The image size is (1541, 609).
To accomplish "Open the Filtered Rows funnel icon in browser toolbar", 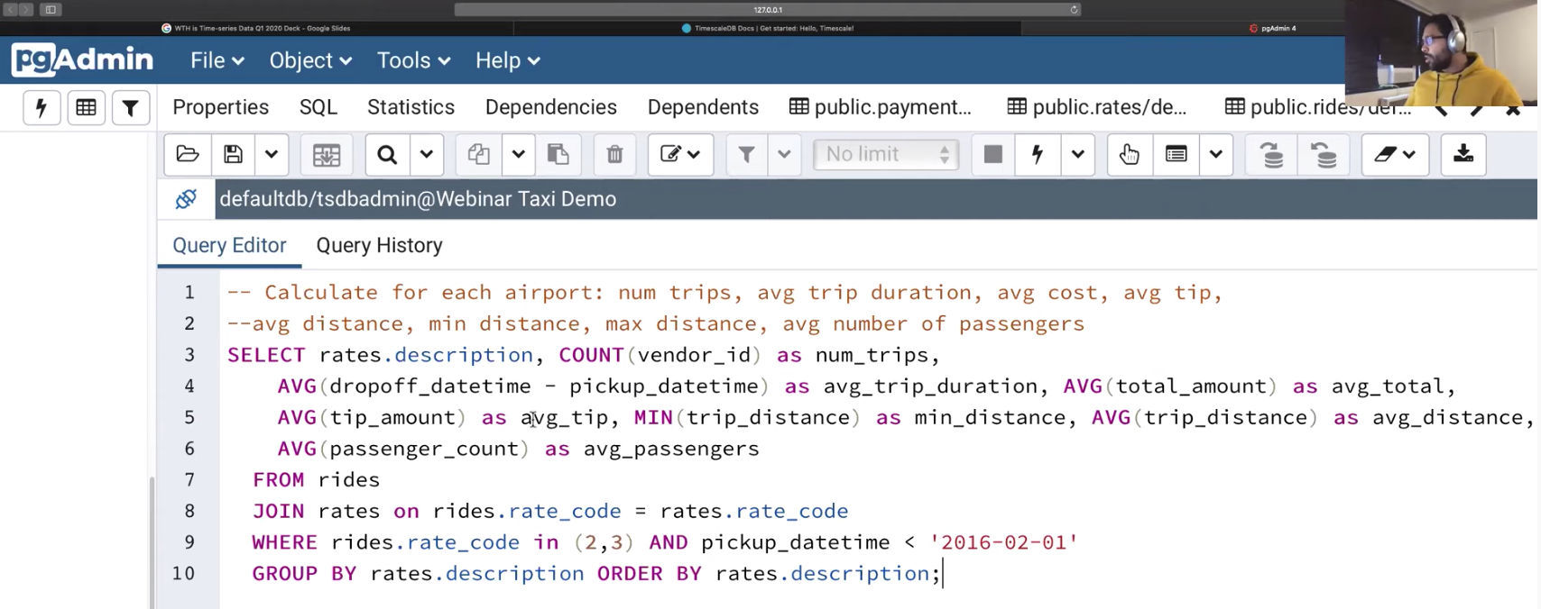I will [x=130, y=108].
